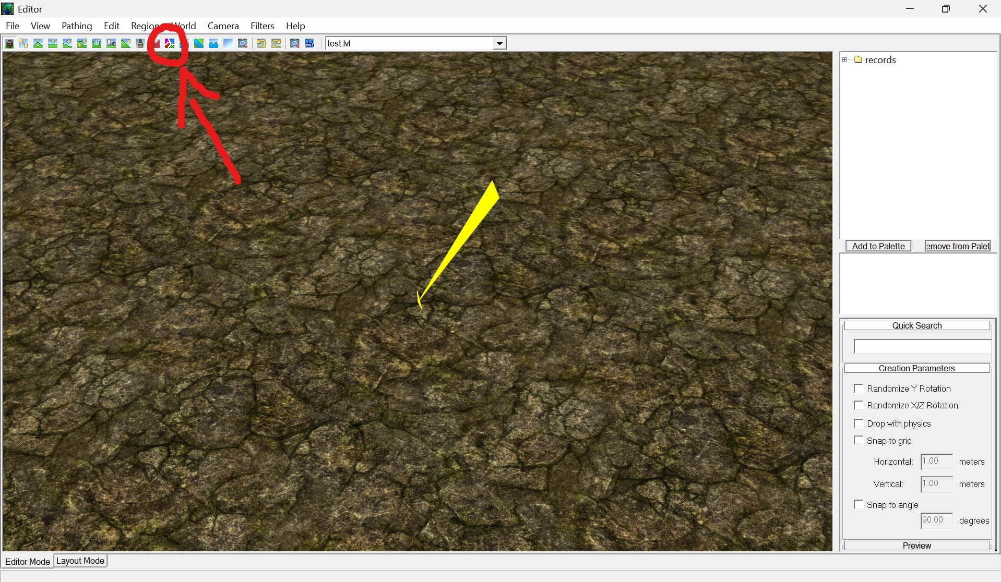Switch to the Layout Mode tab
Image resolution: width=1001 pixels, height=582 pixels.
click(x=80, y=561)
